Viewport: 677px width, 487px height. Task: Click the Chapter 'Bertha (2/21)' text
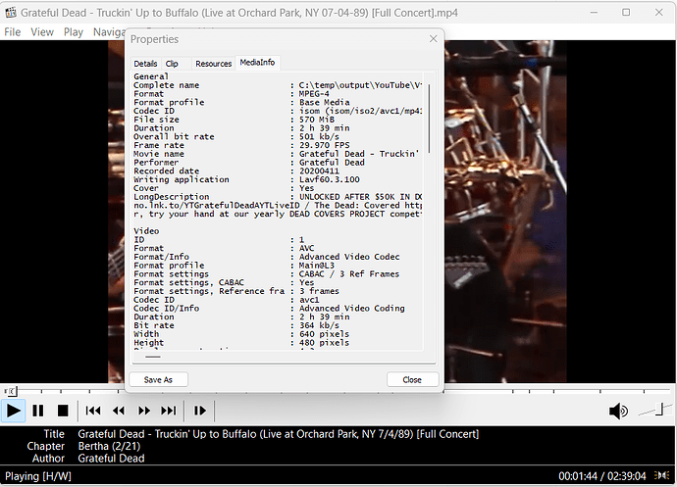coord(109,446)
